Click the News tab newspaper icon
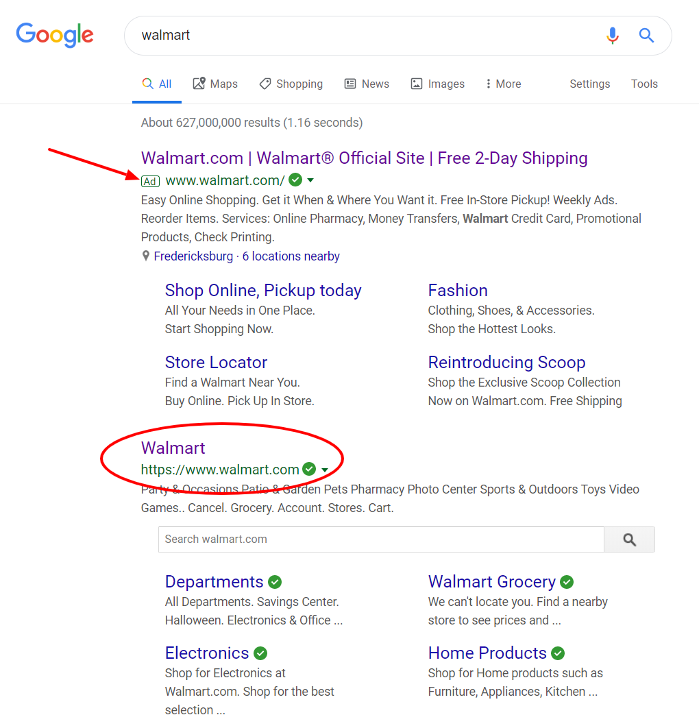The height and width of the screenshot is (728, 699). coord(350,84)
